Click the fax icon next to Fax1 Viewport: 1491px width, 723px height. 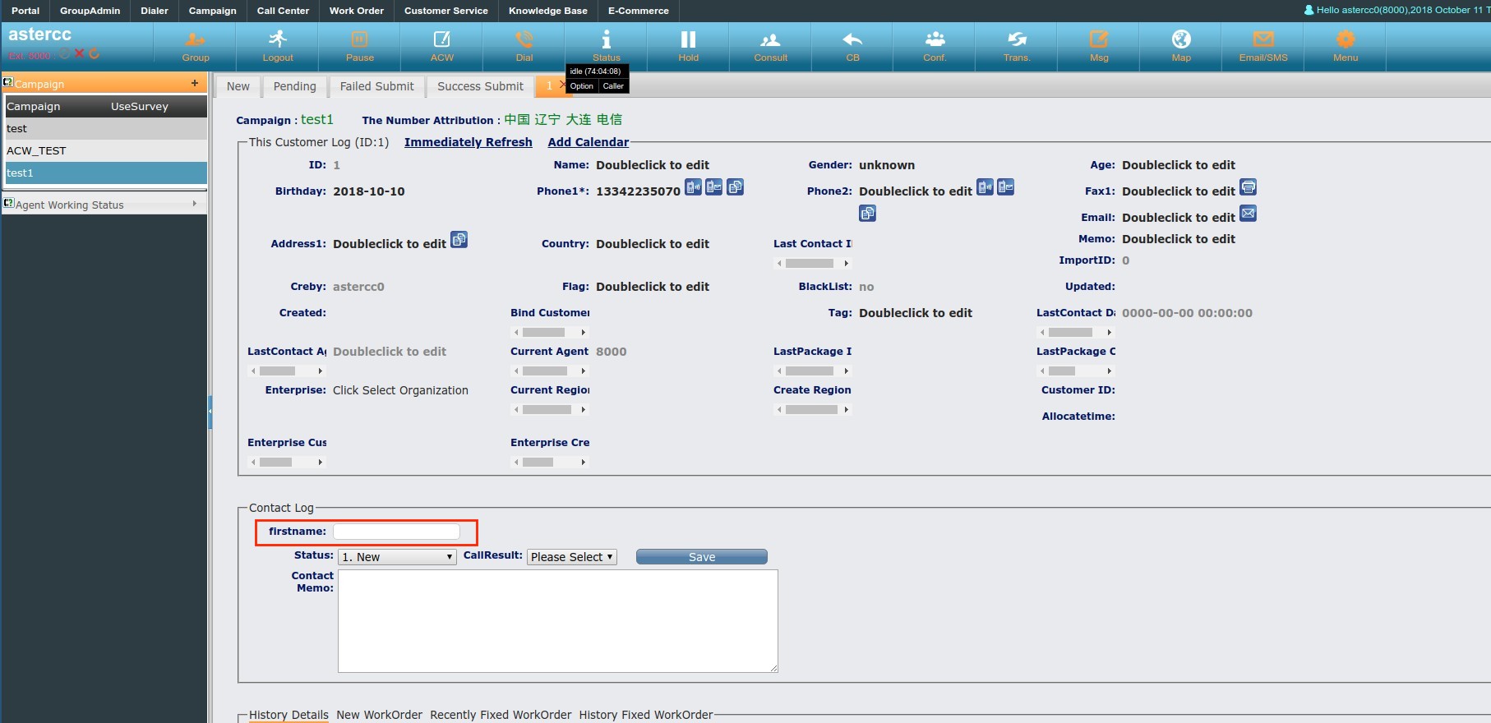[x=1248, y=187]
